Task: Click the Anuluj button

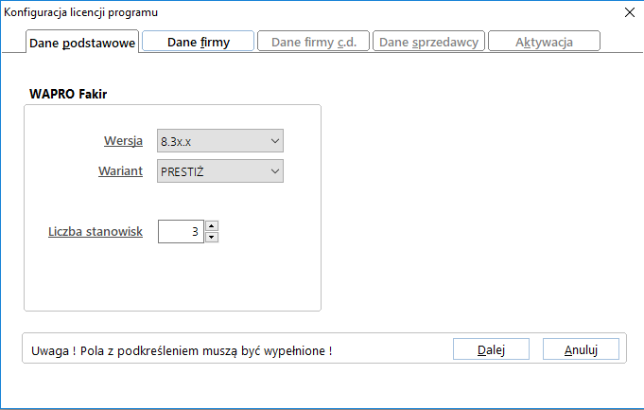Action: pos(581,349)
